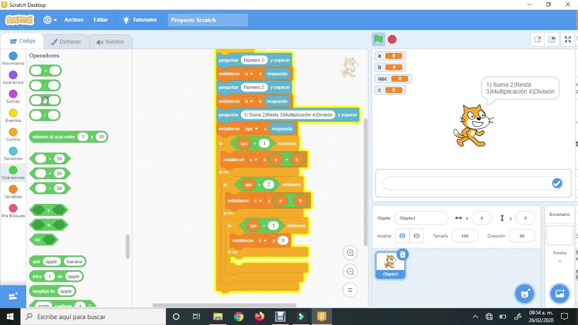Click the Dirección field
Screen dimensions: 578x325
[522, 236]
